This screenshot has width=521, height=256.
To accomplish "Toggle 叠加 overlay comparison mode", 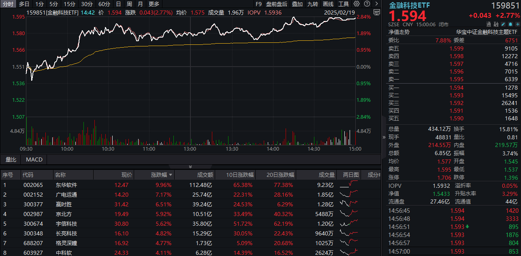I will coord(297,4).
